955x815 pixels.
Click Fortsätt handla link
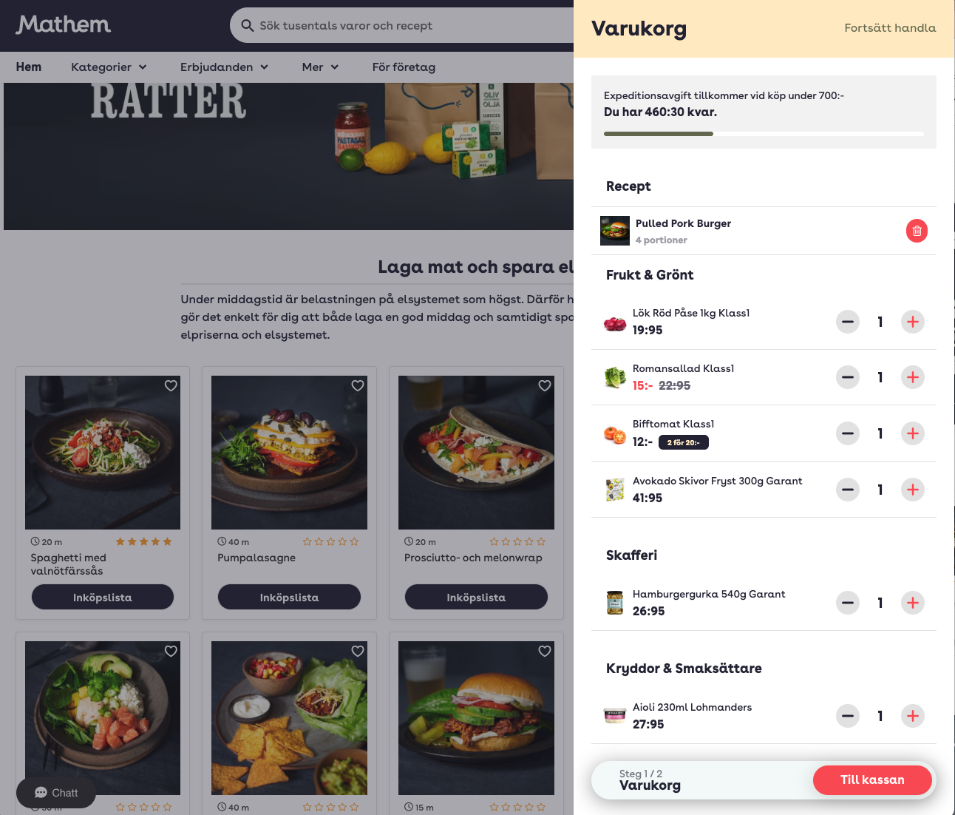890,28
